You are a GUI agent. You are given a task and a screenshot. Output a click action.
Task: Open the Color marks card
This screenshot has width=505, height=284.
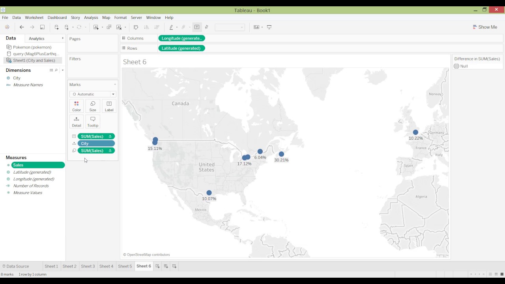pos(77,106)
